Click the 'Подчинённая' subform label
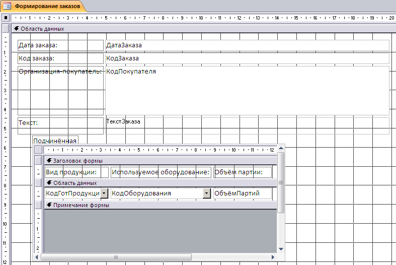 (x=55, y=141)
